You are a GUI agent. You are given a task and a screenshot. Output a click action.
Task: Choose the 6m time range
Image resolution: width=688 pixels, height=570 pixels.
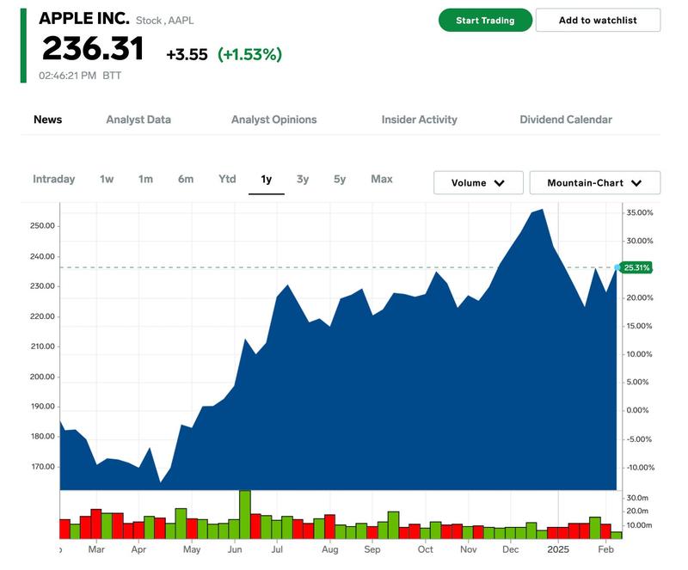tap(186, 179)
